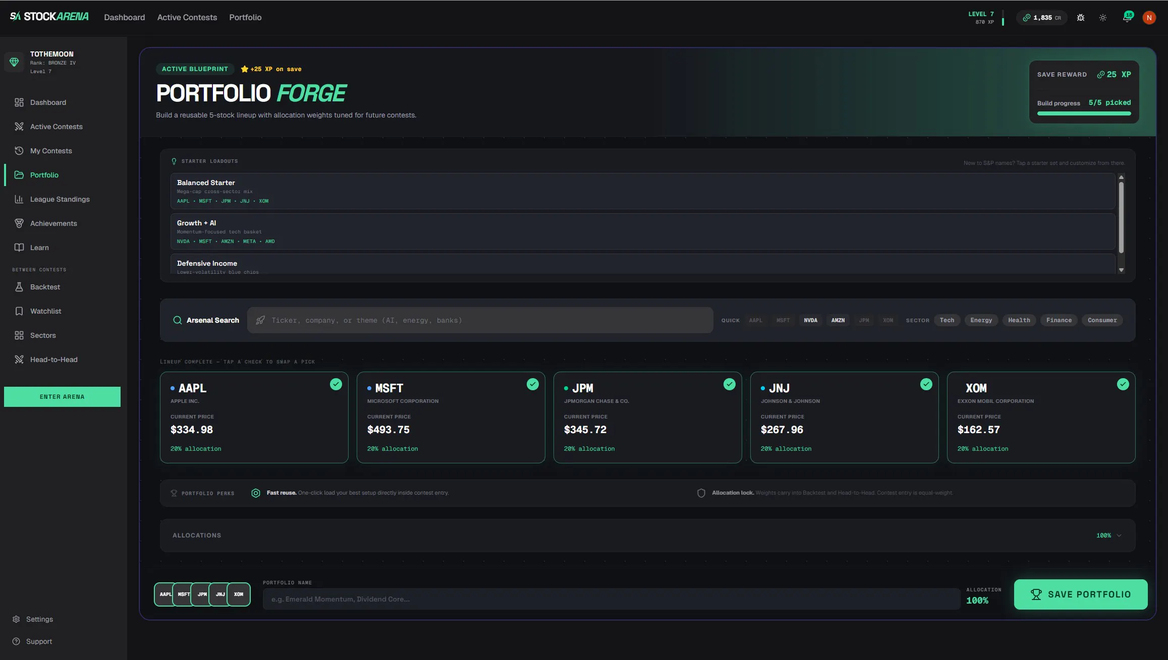Click the Level 7 XP progress bar
This screenshot has width=1168, height=660.
1003,18
